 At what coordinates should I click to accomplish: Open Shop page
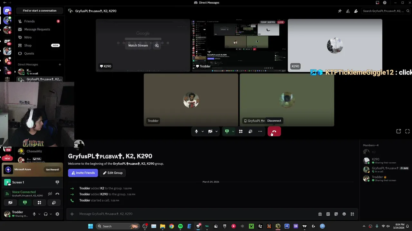[x=39, y=45]
